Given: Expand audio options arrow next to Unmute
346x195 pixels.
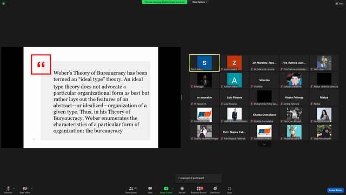Looking at the screenshot, I should pos(14,188).
